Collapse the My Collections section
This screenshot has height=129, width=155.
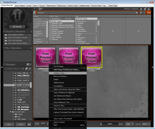click(4, 48)
